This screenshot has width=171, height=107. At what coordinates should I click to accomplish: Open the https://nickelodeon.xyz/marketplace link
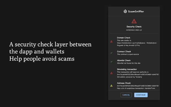[x=131, y=43]
